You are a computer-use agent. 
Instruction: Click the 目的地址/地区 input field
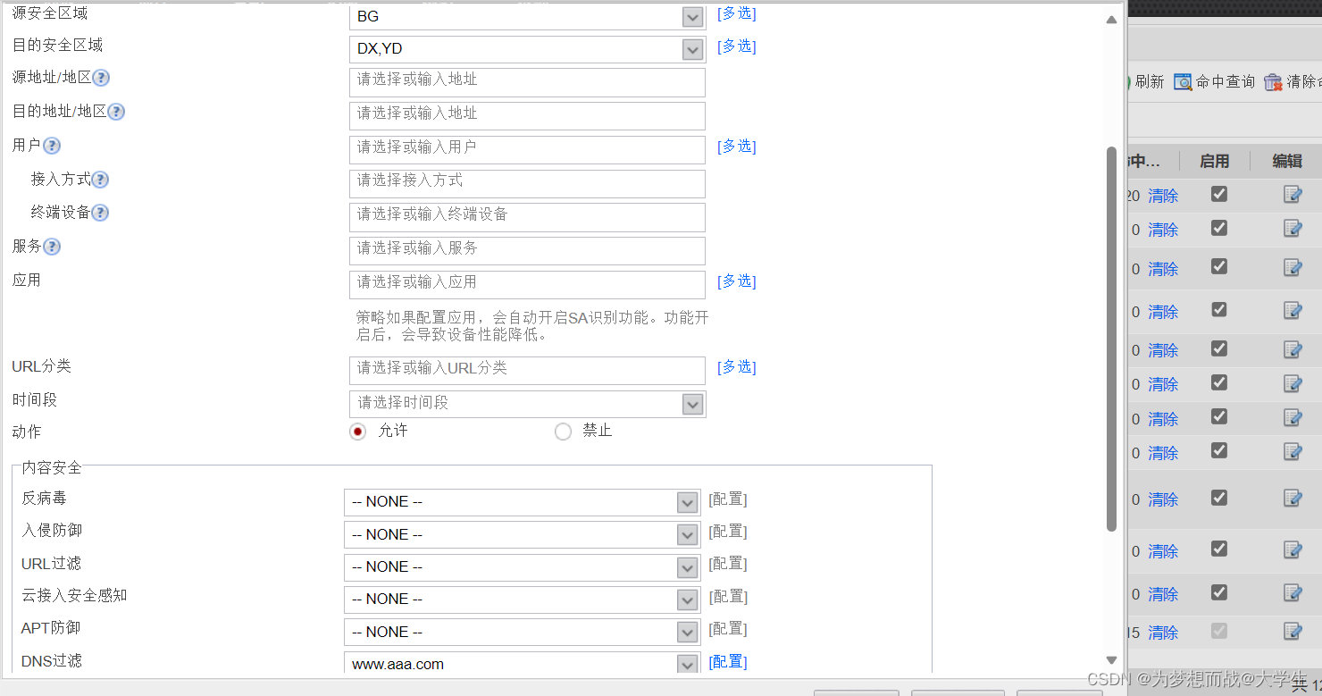(527, 116)
